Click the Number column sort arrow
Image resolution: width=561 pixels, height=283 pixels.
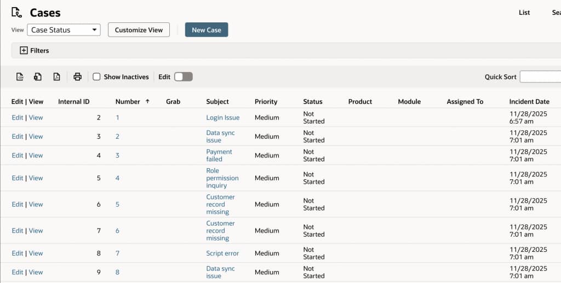[x=147, y=101]
